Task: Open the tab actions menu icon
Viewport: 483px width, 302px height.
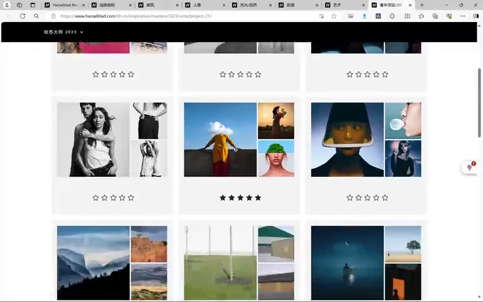Action: click(33, 5)
